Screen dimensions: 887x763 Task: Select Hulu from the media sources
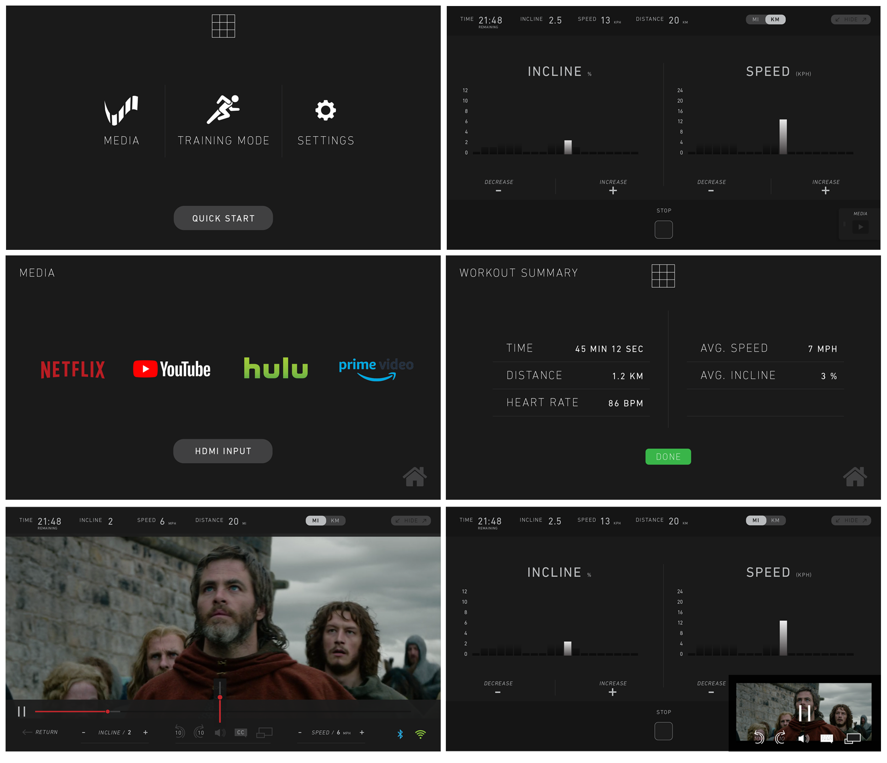point(276,368)
